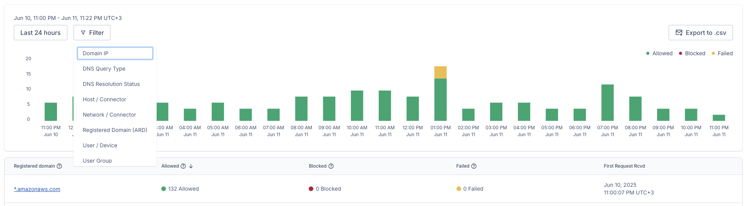Pick Host / Connector in filter menu

[104, 99]
